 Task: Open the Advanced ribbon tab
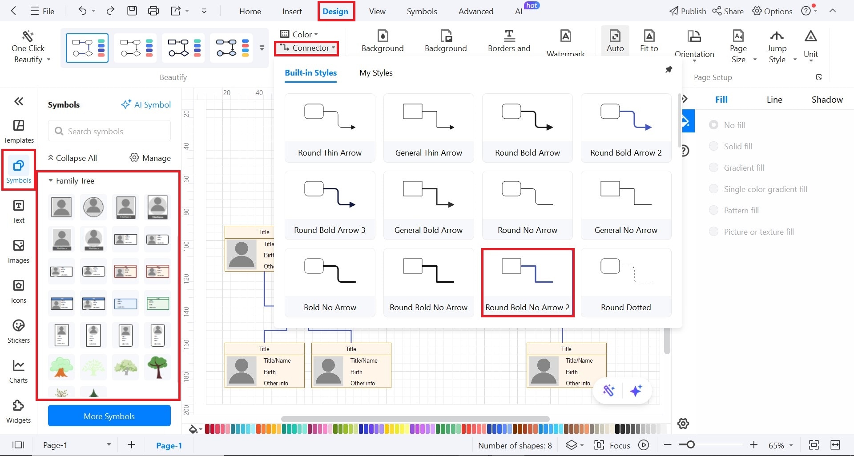coord(476,11)
